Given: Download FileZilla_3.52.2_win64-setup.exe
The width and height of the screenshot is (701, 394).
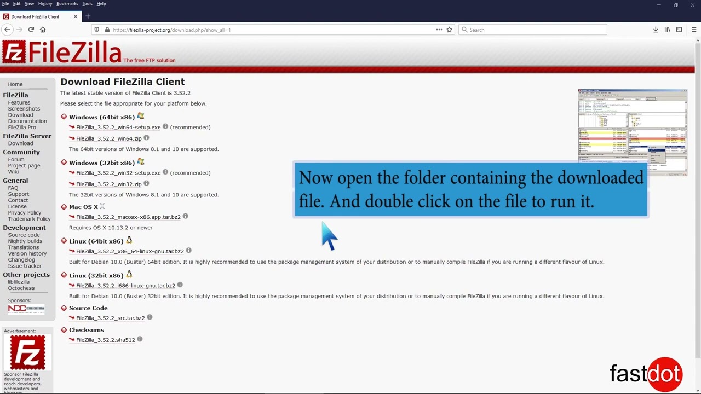Looking at the screenshot, I should [x=118, y=127].
